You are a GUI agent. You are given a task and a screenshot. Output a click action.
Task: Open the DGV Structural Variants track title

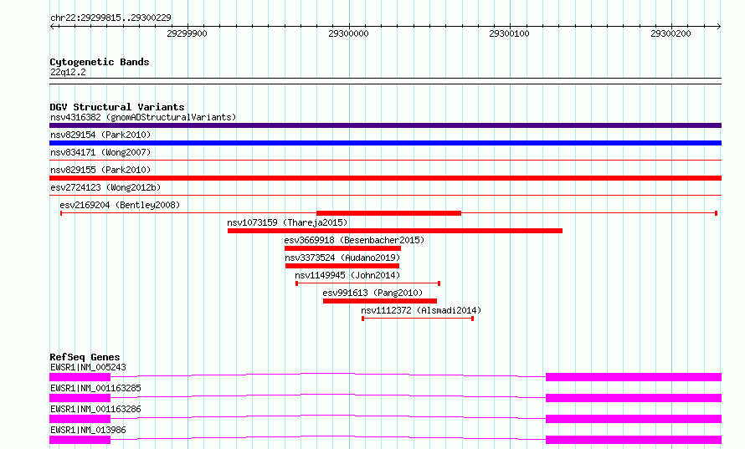tap(117, 107)
